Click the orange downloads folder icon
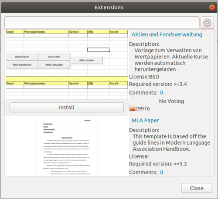This screenshot has width=218, height=199. [x=132, y=108]
